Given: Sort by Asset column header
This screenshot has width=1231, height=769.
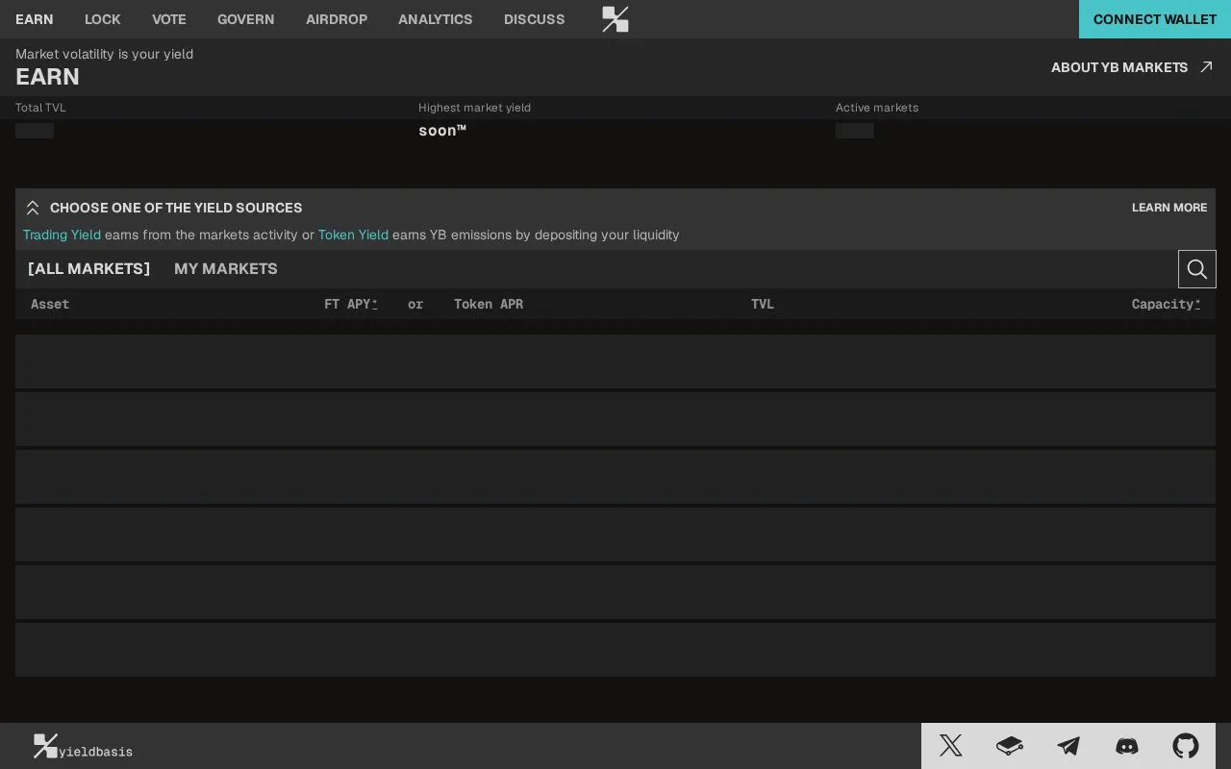Looking at the screenshot, I should tap(50, 304).
